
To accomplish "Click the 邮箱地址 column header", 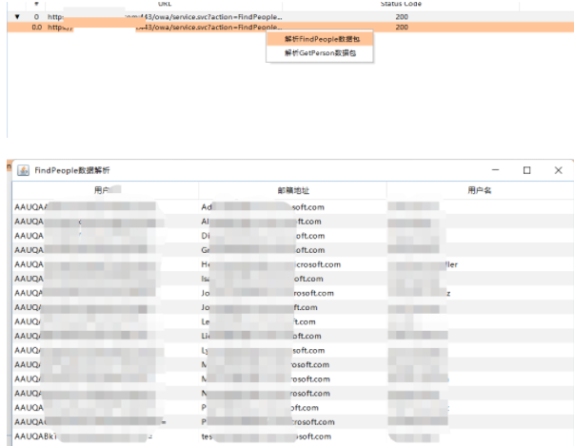I will [292, 191].
